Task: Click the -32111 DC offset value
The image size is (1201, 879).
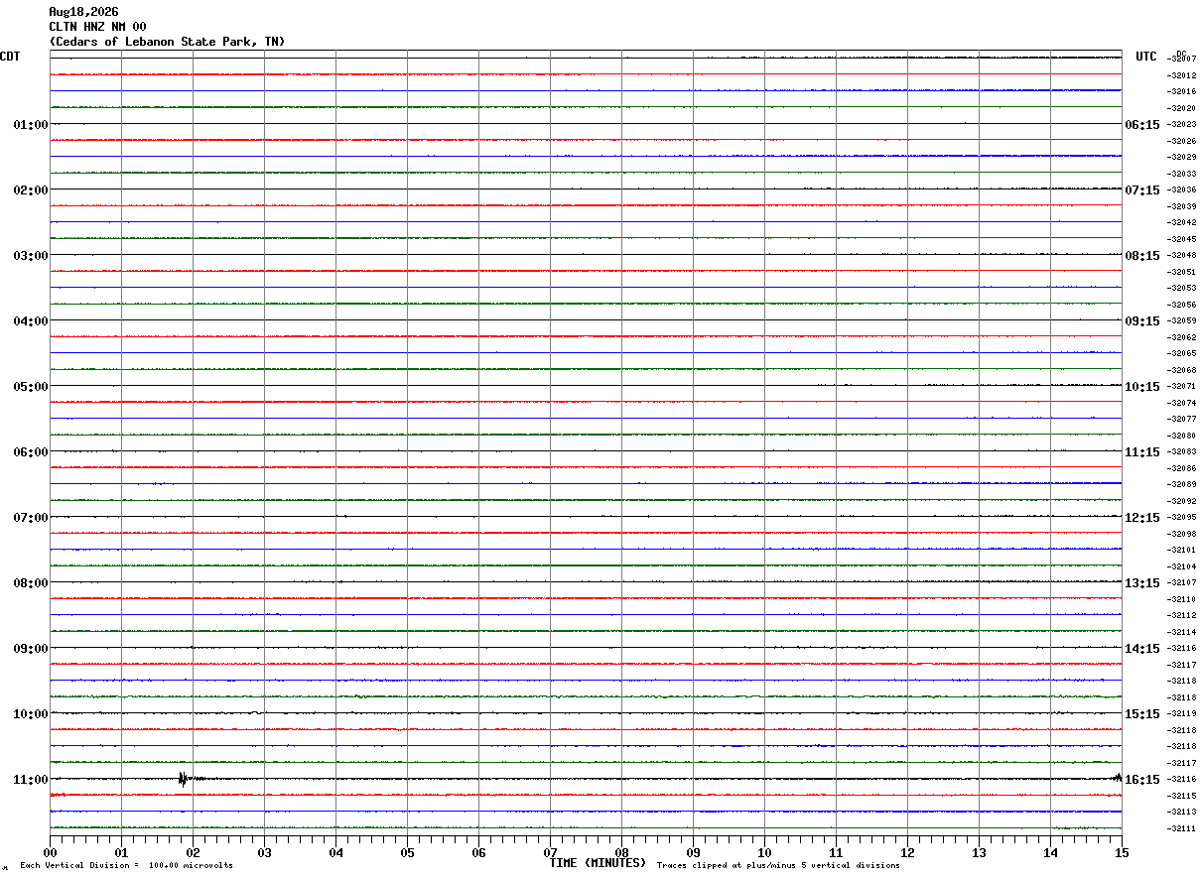Action: (x=1182, y=828)
